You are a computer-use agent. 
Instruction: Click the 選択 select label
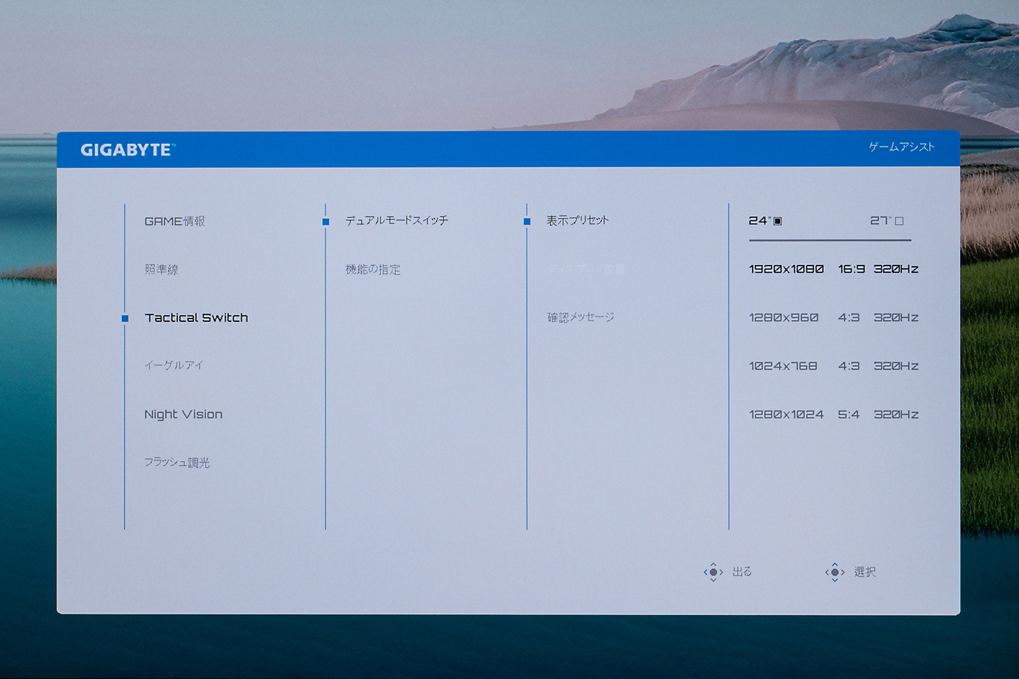[865, 572]
